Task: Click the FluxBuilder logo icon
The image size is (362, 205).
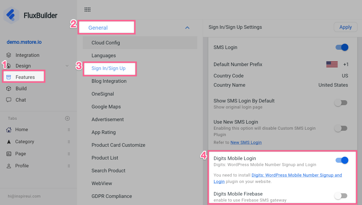Action: (x=11, y=15)
